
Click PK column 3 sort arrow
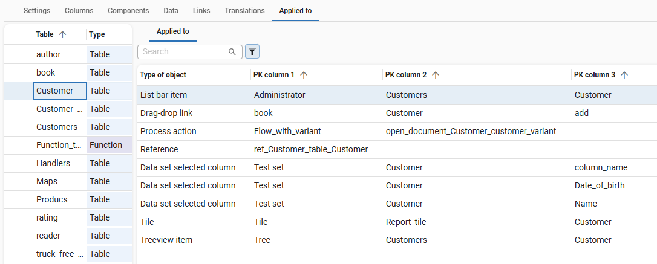coord(624,75)
